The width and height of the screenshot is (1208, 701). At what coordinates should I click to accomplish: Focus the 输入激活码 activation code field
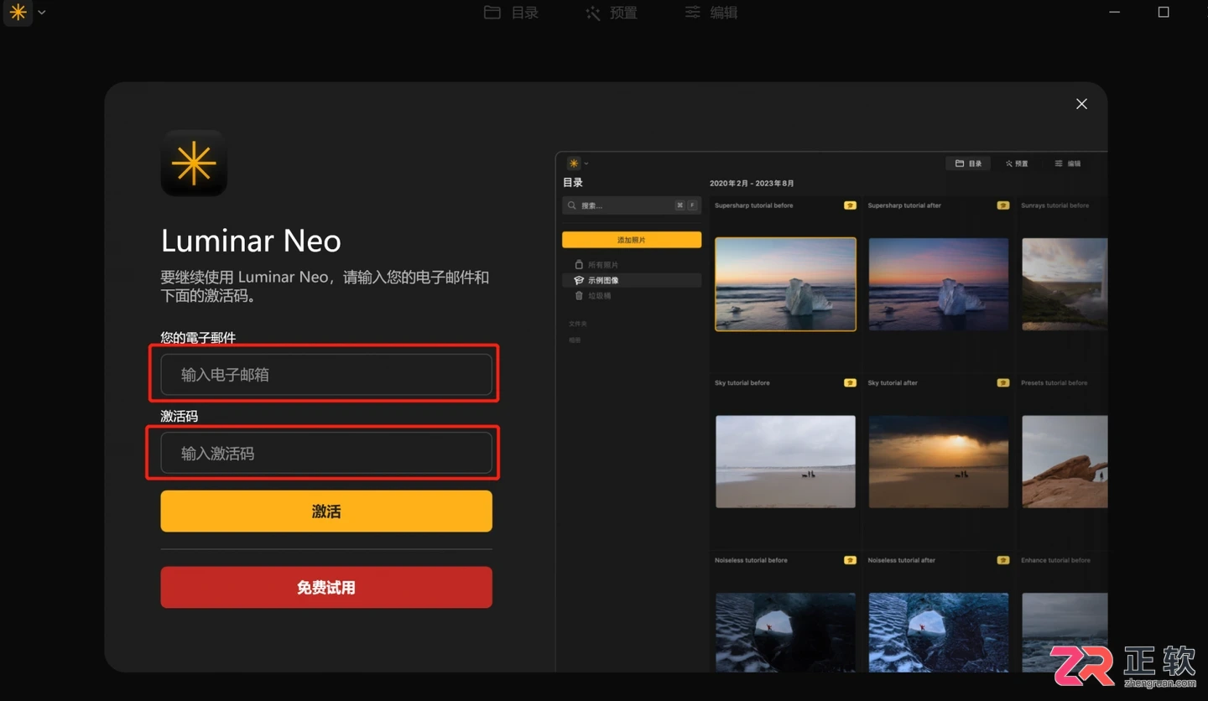coord(326,453)
